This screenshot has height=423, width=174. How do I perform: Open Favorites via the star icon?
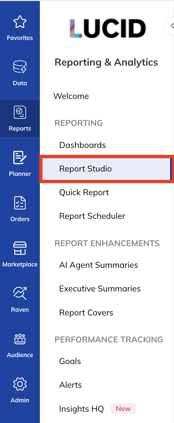(20, 22)
